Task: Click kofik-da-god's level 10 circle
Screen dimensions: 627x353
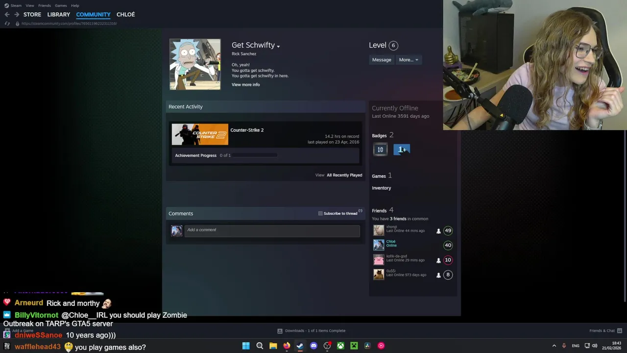Action: (448, 260)
